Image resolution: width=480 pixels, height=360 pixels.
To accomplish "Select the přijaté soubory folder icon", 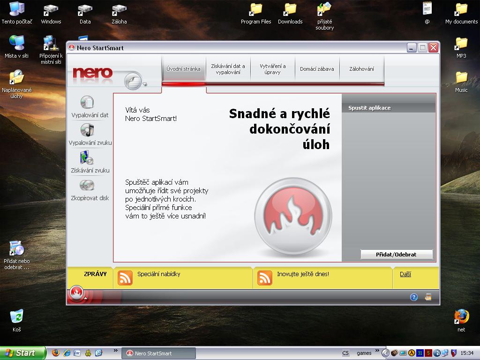I will point(324,16).
